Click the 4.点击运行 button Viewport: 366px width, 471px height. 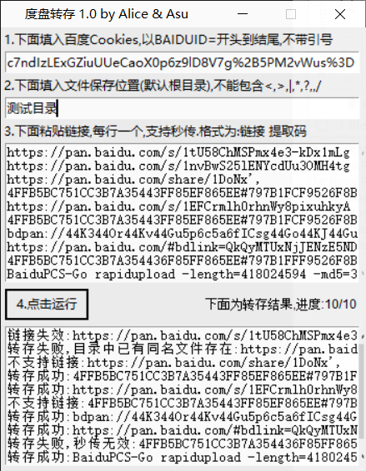(x=47, y=305)
